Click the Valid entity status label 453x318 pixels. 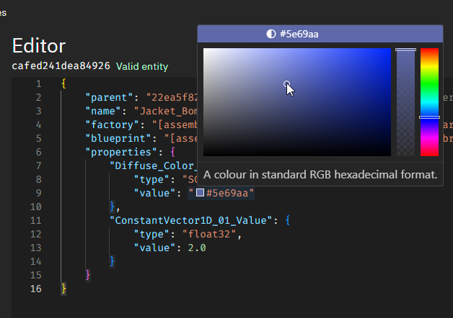point(142,66)
